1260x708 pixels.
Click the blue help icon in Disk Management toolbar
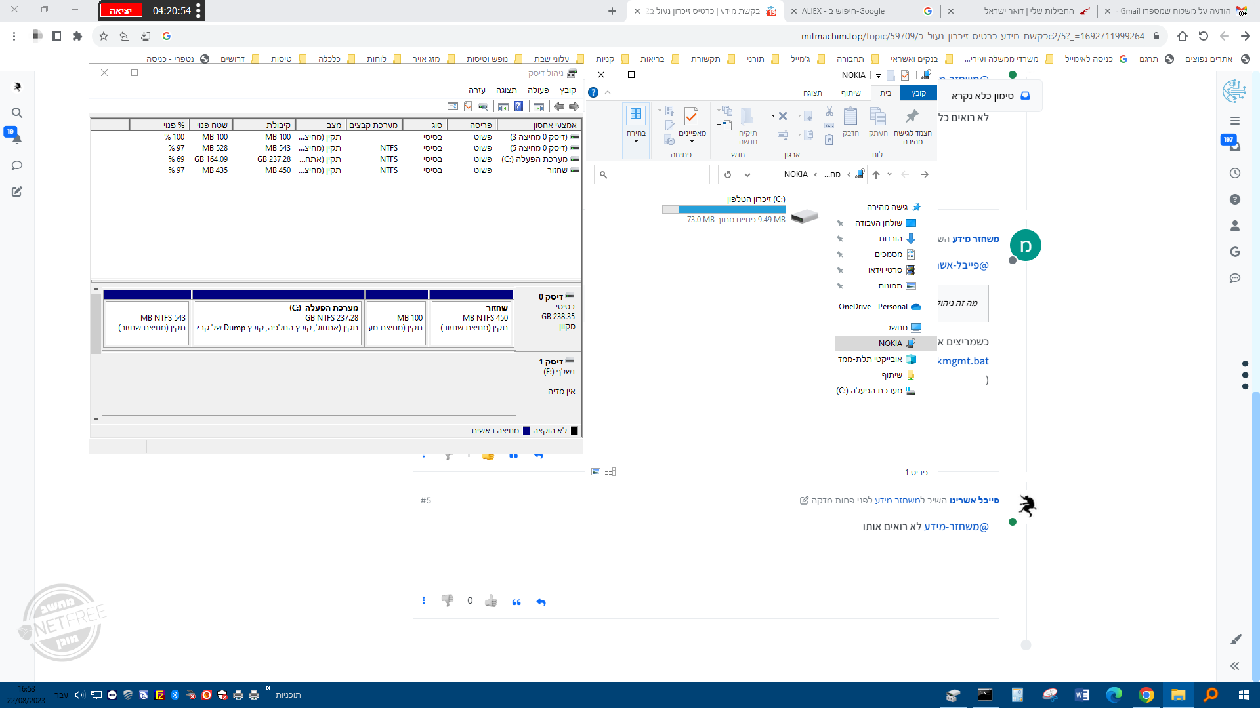click(x=518, y=106)
